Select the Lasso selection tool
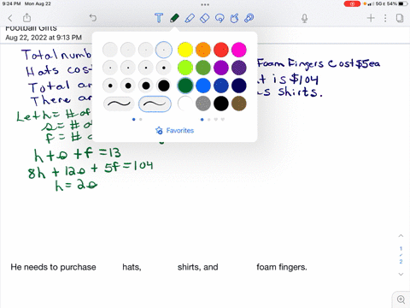 point(220,18)
